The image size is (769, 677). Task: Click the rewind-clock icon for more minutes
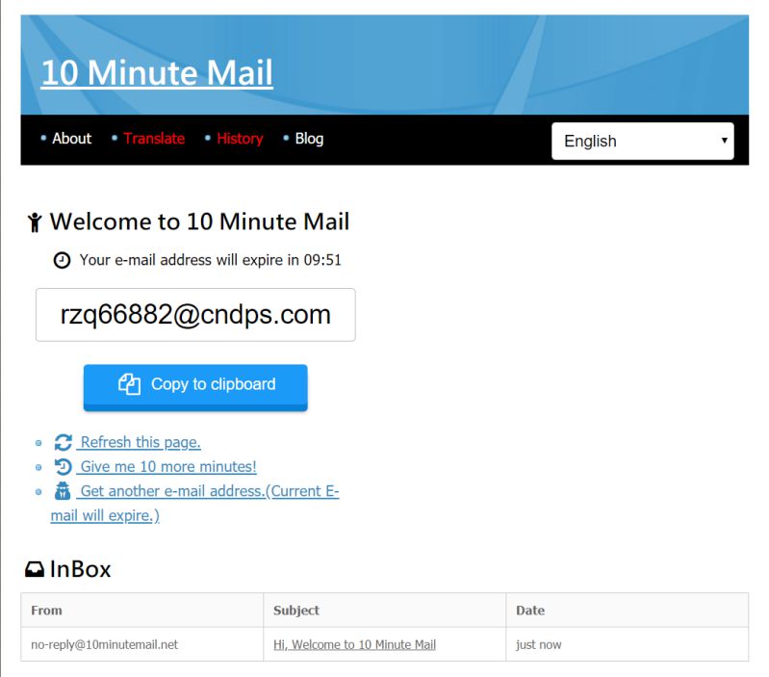coord(64,467)
